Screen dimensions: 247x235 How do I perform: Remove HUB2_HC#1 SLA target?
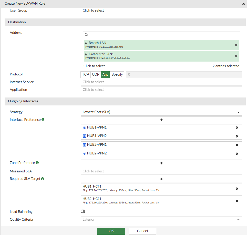pyautogui.click(x=237, y=201)
